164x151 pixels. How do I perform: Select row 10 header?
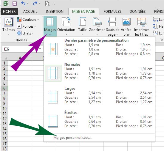tap(4, 108)
